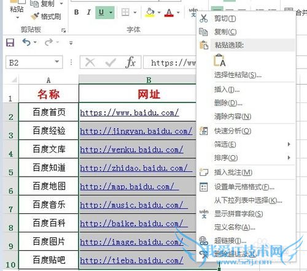Choose Copy (复制) from context menu
Screen dimensions: 307x271
[x=247, y=32]
